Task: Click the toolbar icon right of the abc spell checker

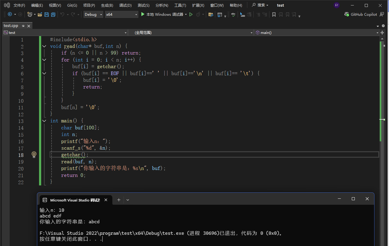Action: 242,14
